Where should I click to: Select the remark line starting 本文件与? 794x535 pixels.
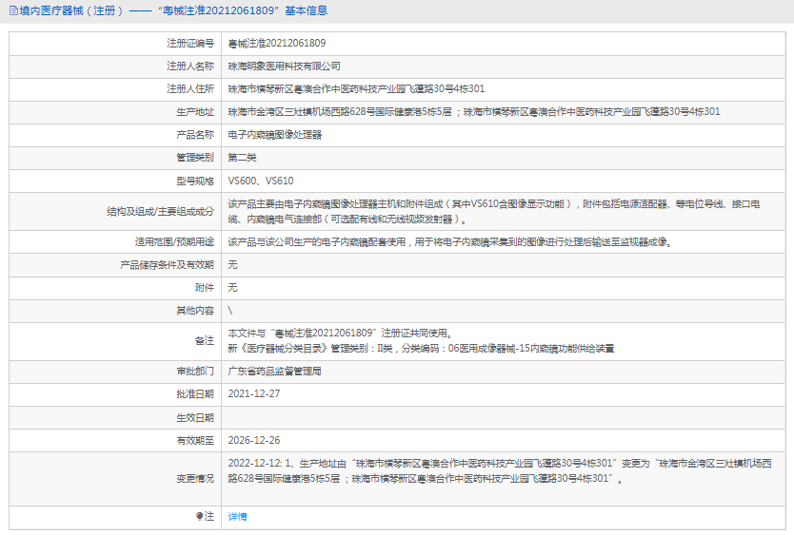(x=340, y=334)
